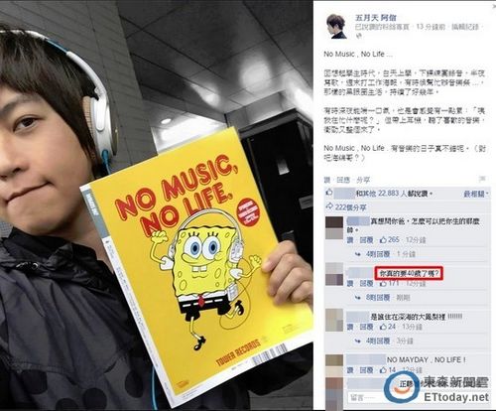Open the 五月天 阿信 page name link
The height and width of the screenshot is (411, 496).
coord(375,18)
